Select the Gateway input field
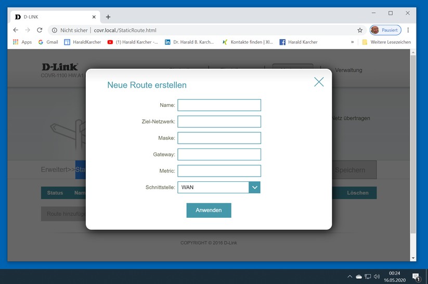428x284 pixels. pyautogui.click(x=219, y=154)
